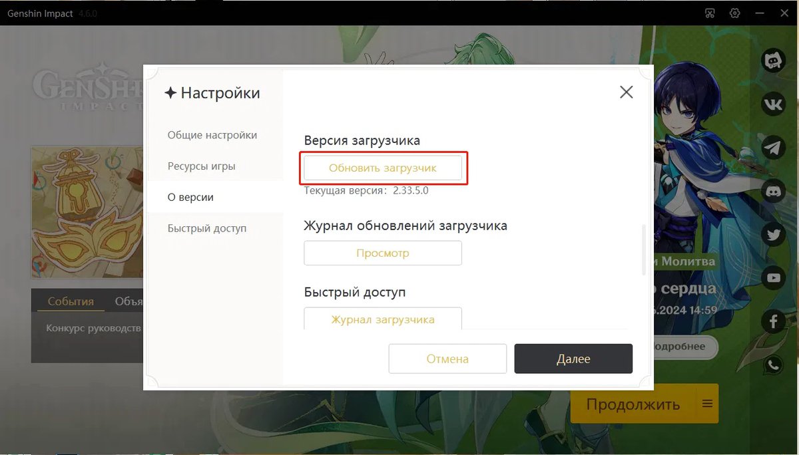799x455 pixels.
Task: Expand the menu beside the Продолжить button
Action: coord(706,404)
